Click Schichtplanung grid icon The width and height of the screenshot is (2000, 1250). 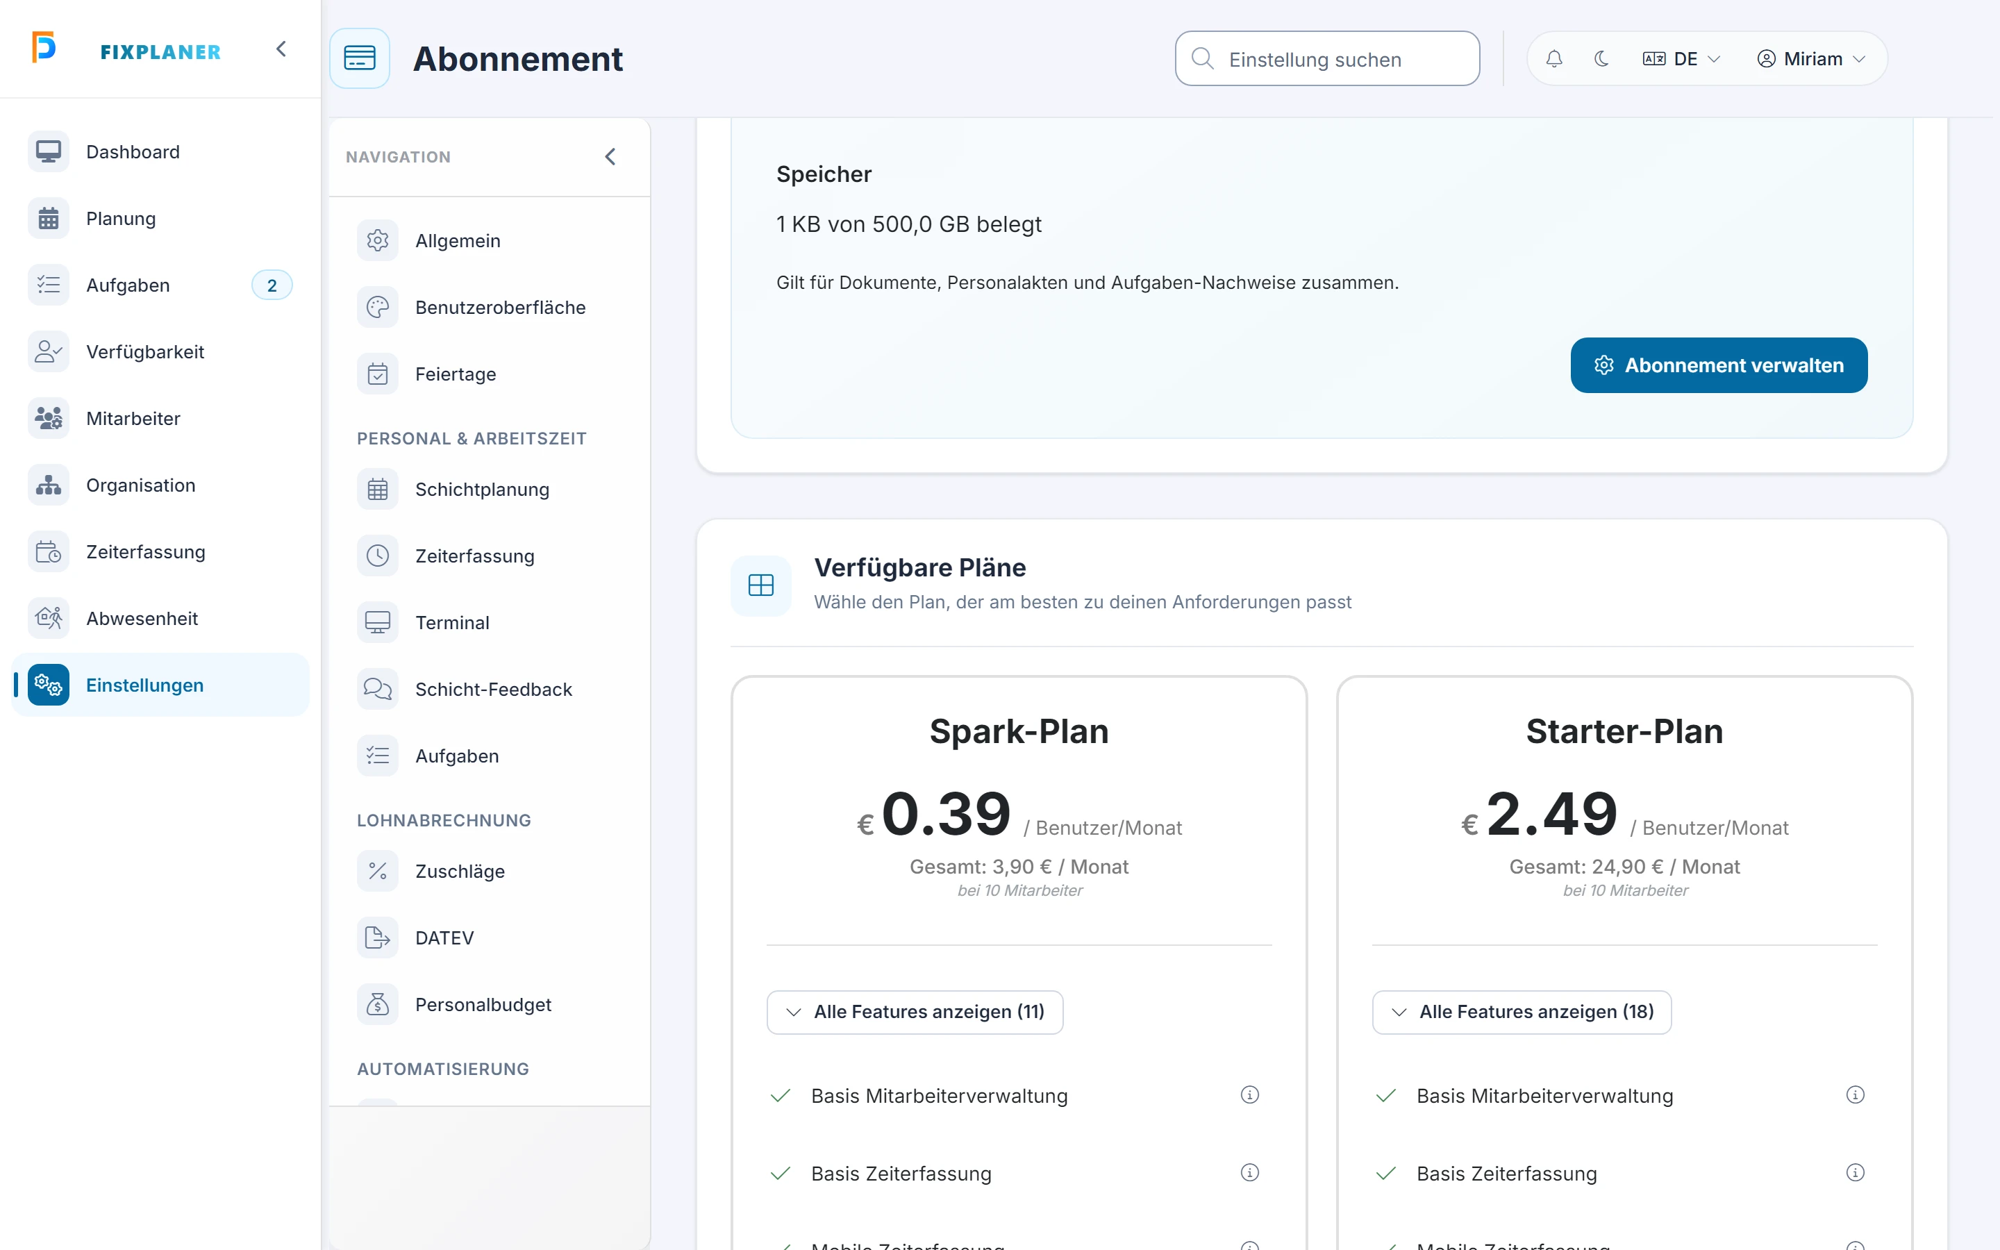[378, 490]
